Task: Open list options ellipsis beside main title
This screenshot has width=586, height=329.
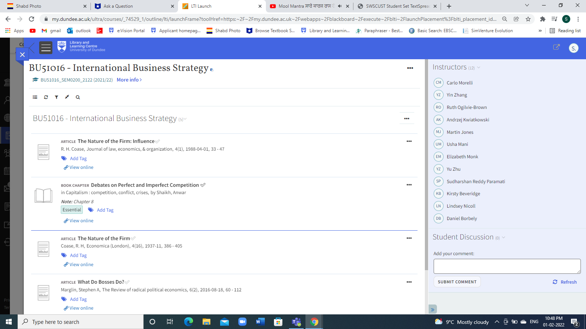Action: [x=410, y=68]
